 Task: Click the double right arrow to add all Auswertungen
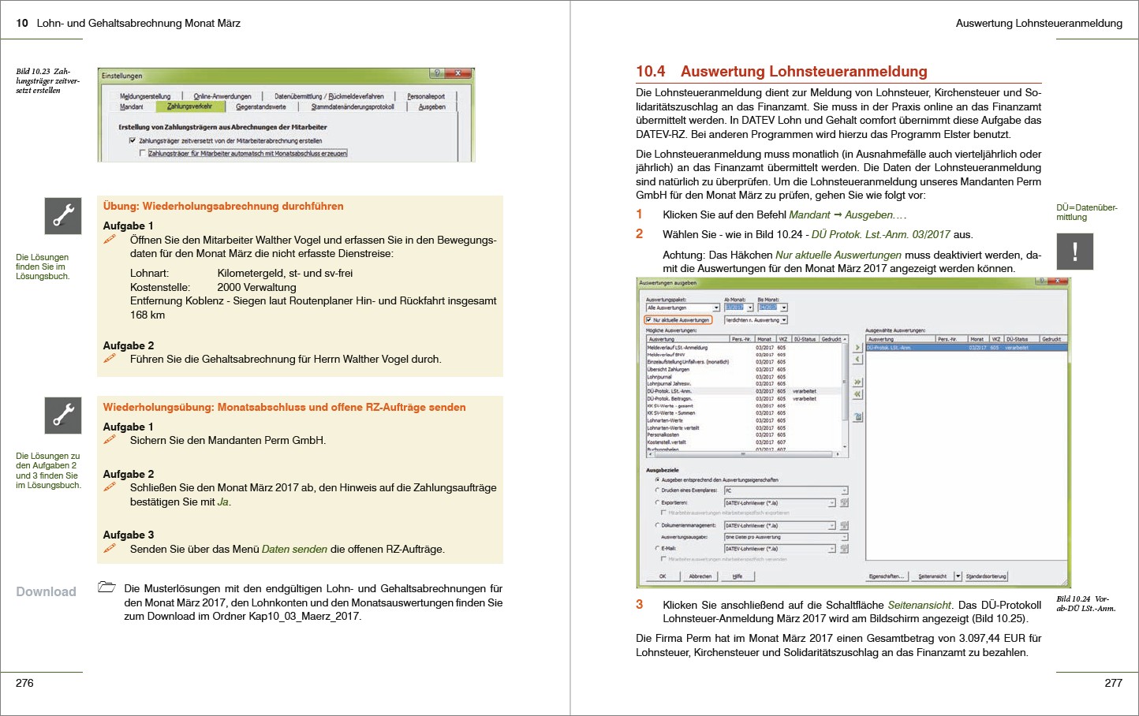pos(857,382)
